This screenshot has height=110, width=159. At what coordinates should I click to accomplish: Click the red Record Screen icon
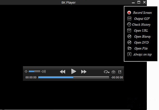pyautogui.click(x=129, y=13)
